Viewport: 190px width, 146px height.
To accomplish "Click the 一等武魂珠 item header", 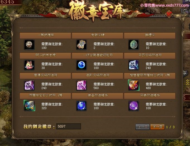I will click(x=45, y=35).
